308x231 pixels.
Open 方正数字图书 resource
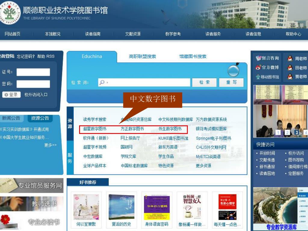132,129
